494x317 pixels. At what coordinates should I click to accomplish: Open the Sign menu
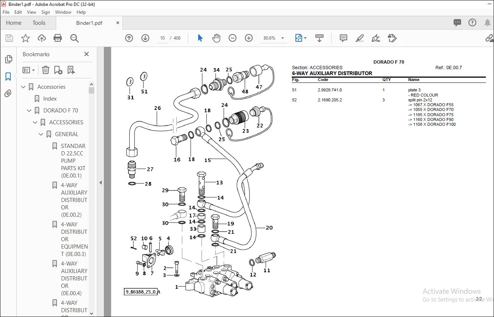click(46, 12)
